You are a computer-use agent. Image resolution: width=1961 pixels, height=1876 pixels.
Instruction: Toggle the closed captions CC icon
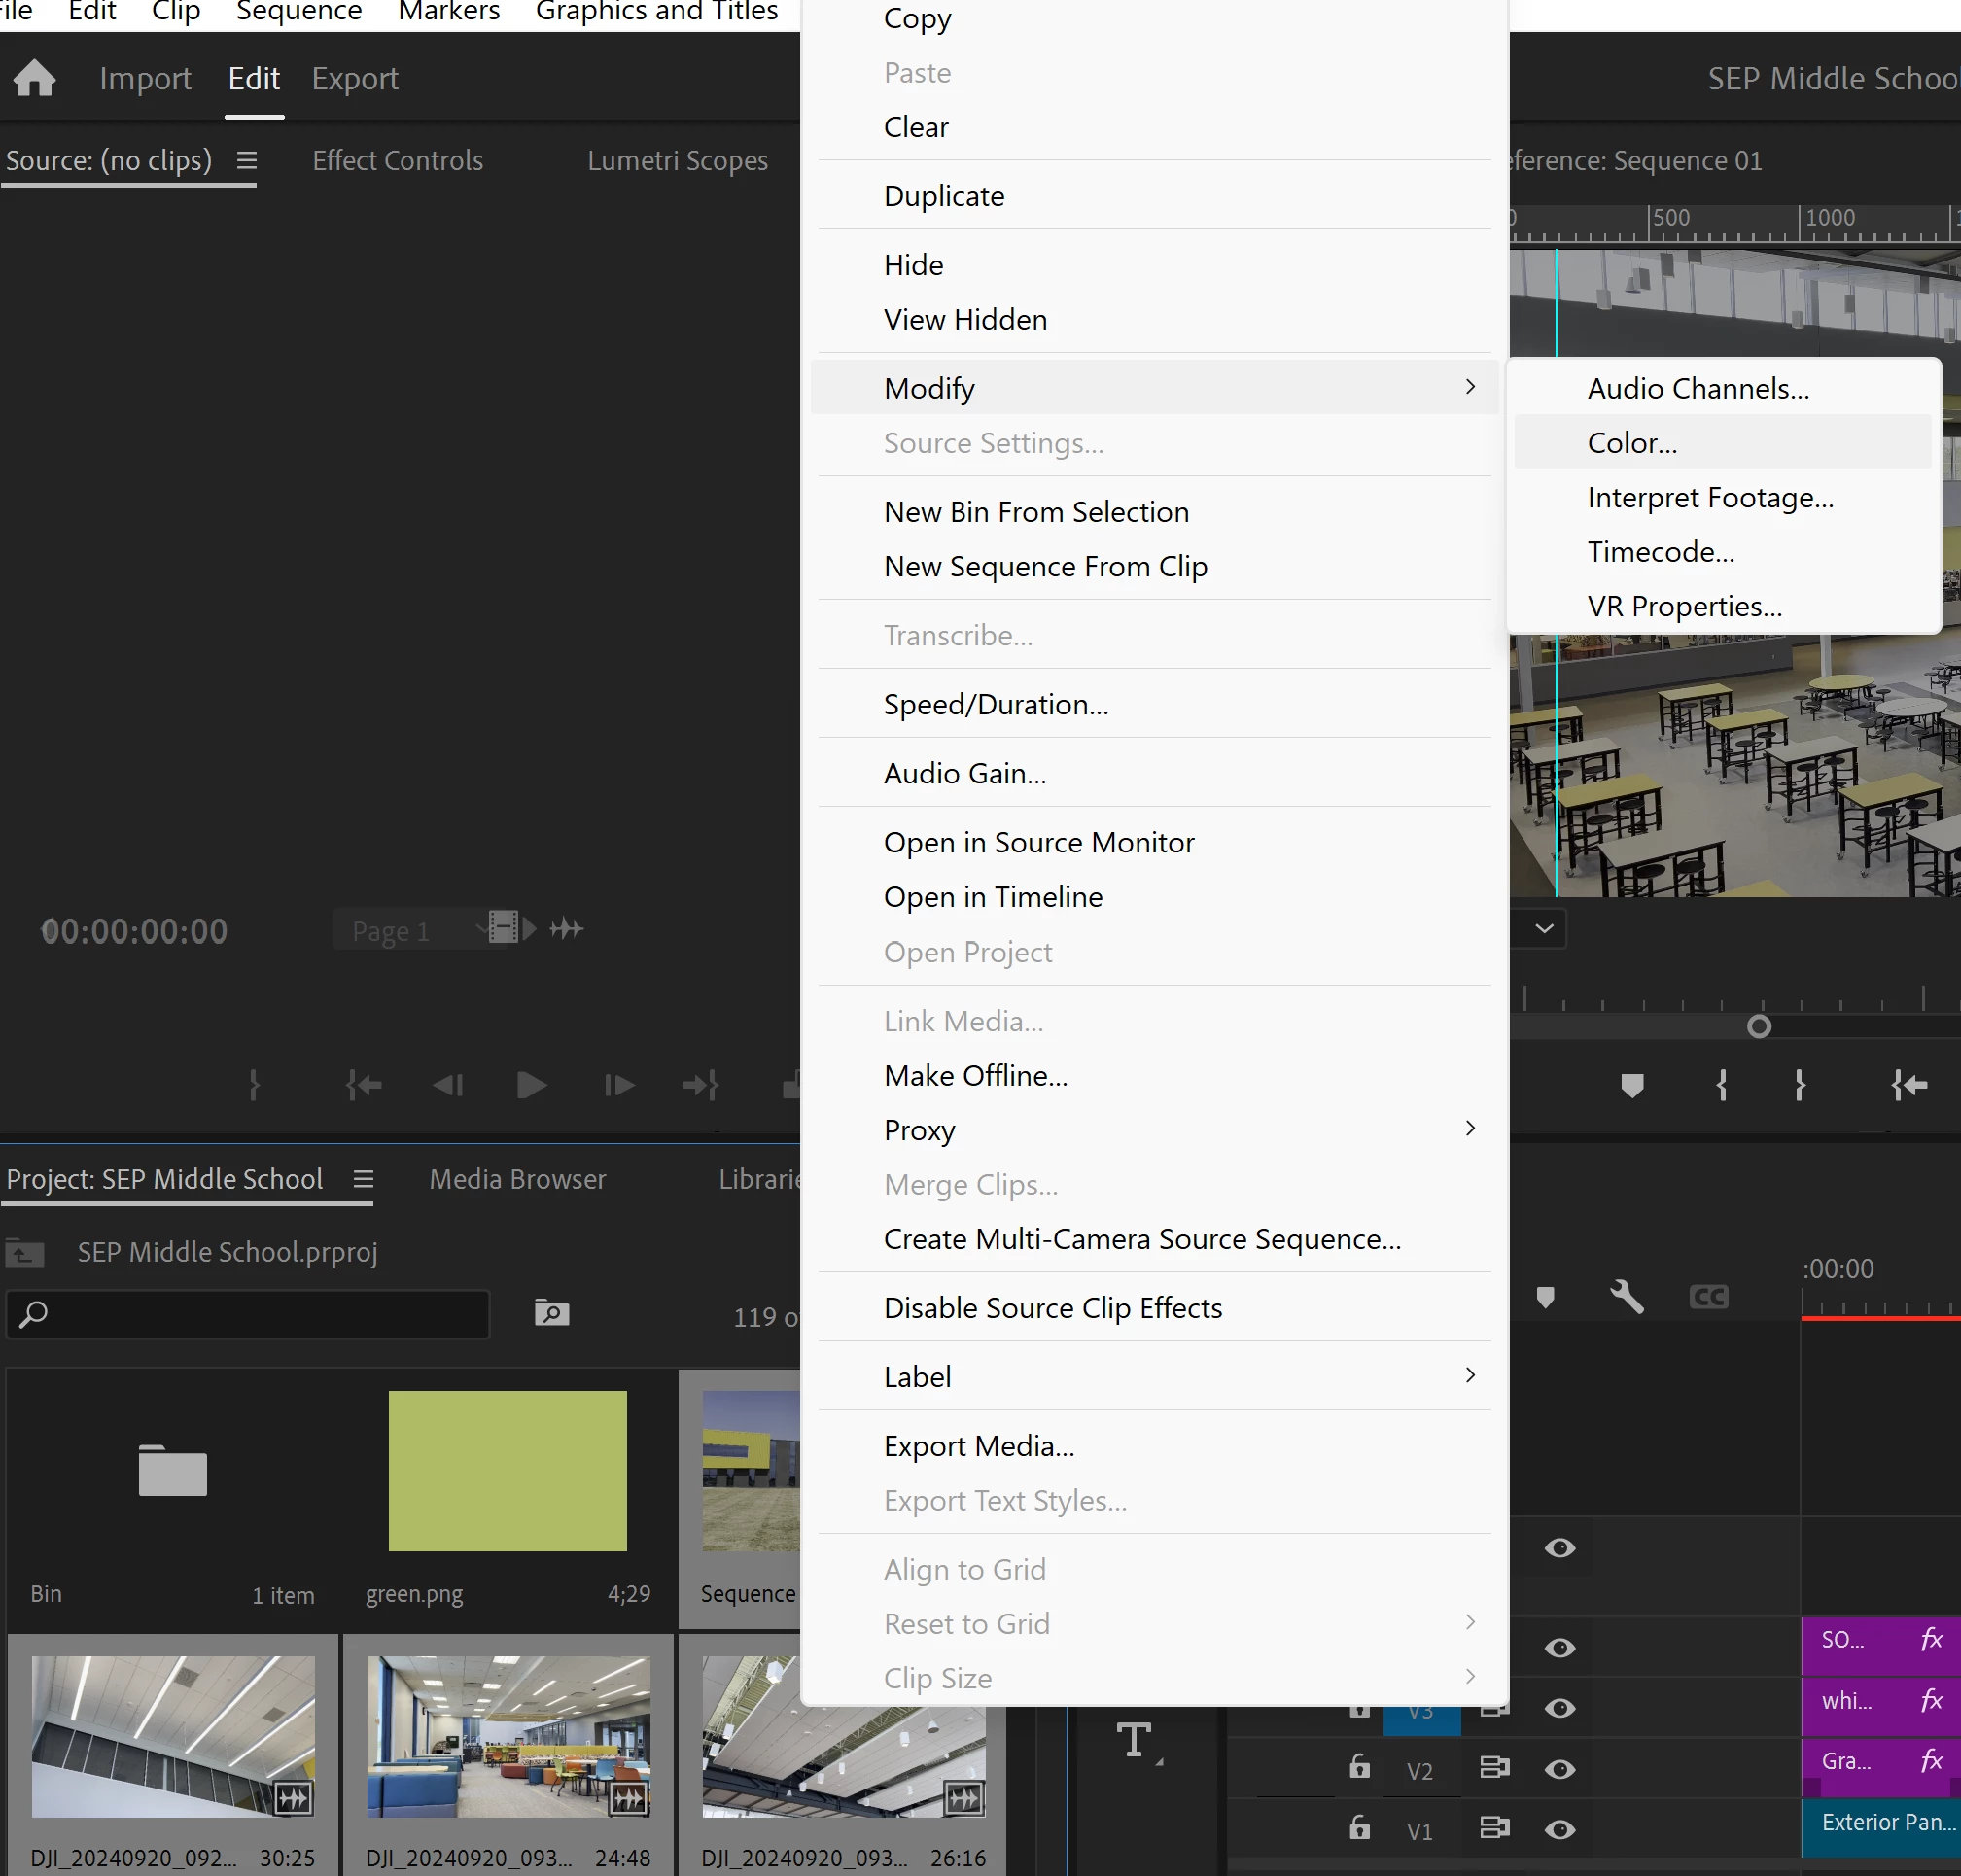(x=1708, y=1297)
